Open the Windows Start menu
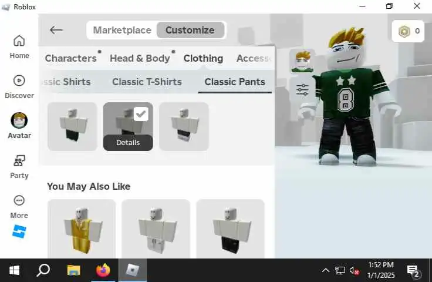Image resolution: width=432 pixels, height=282 pixels. (x=14, y=270)
